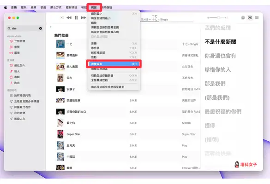The height and width of the screenshot is (184, 270).
Task: Tile window to right side of screen
Action: [x=114, y=32]
